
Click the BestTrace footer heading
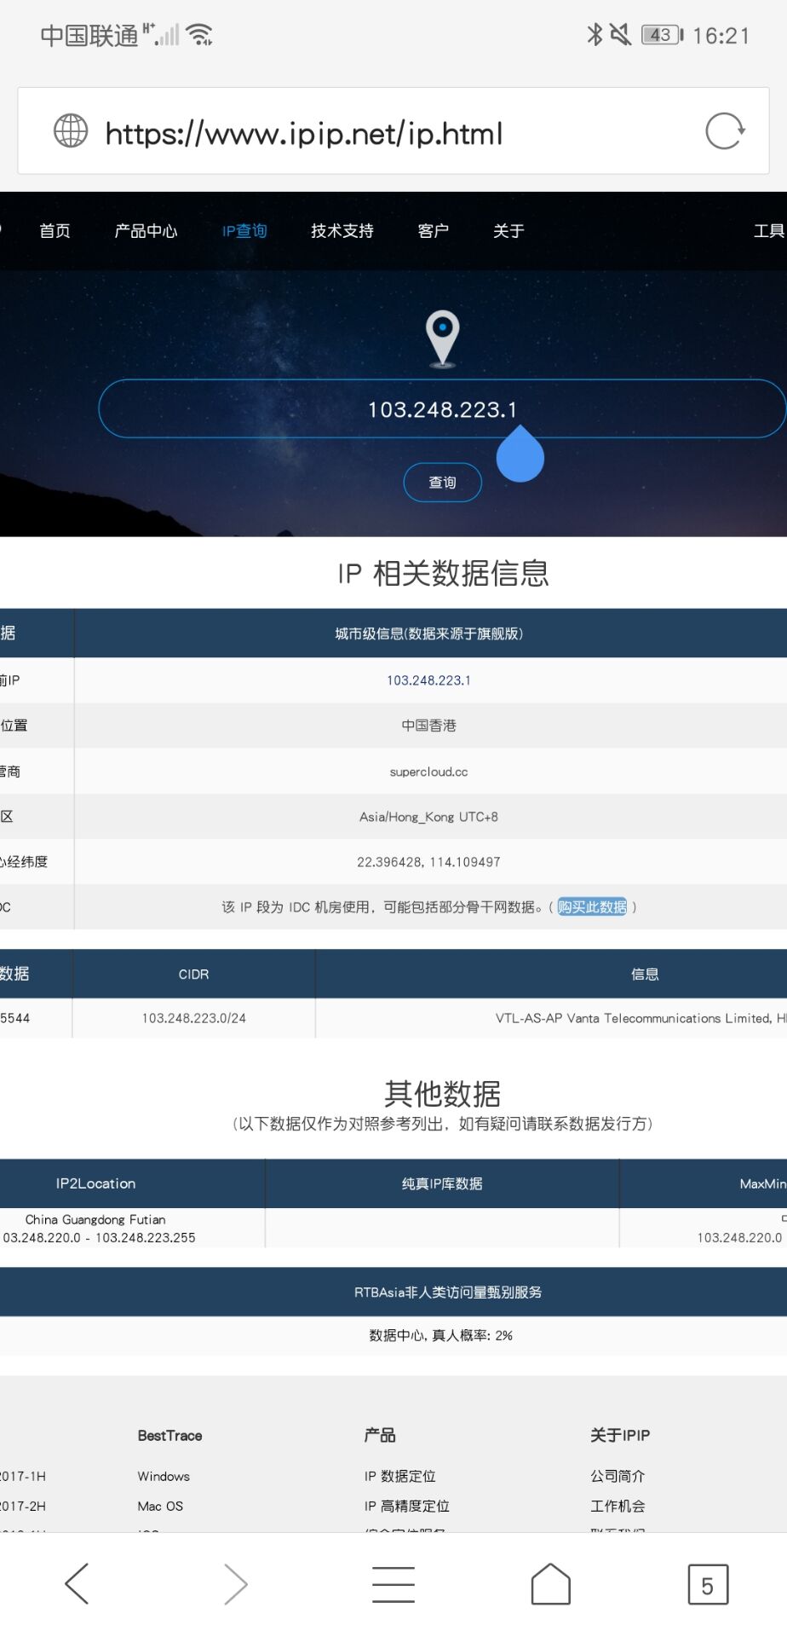pyautogui.click(x=169, y=1436)
